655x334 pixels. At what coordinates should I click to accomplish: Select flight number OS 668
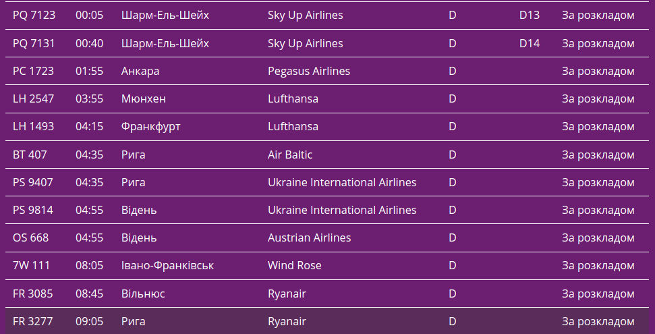(x=31, y=238)
